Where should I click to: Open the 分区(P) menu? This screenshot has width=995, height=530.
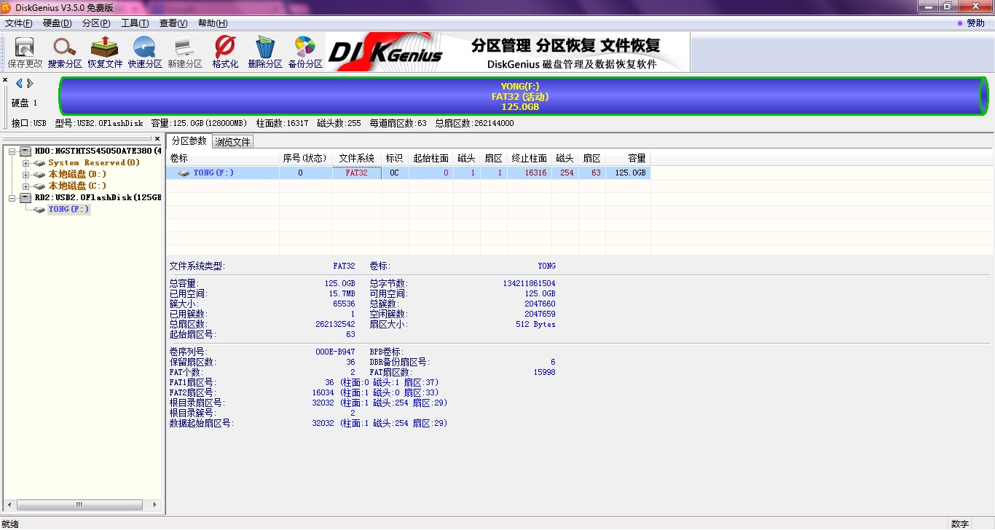pyautogui.click(x=97, y=23)
